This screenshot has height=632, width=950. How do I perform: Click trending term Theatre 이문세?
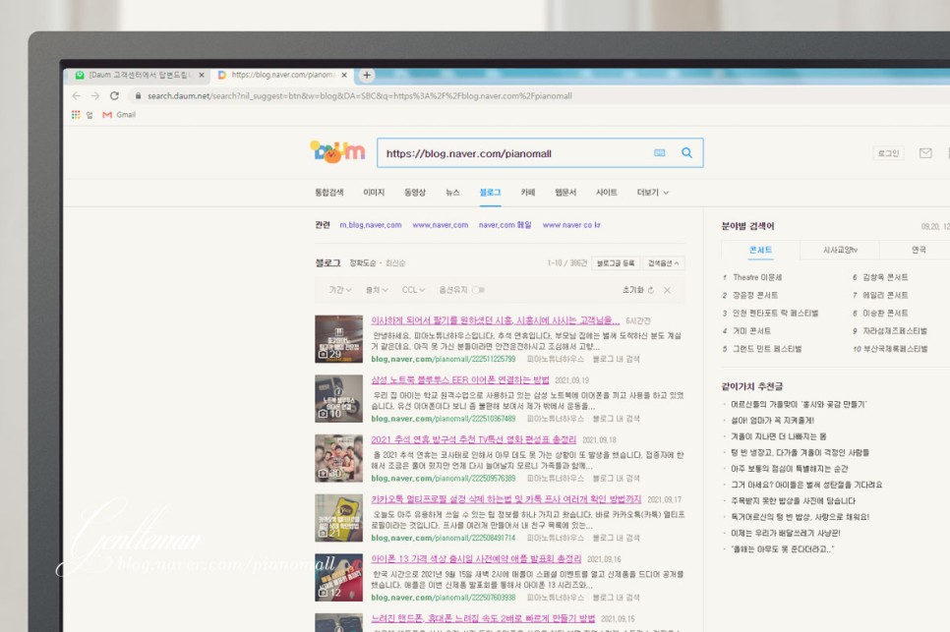pyautogui.click(x=757, y=277)
